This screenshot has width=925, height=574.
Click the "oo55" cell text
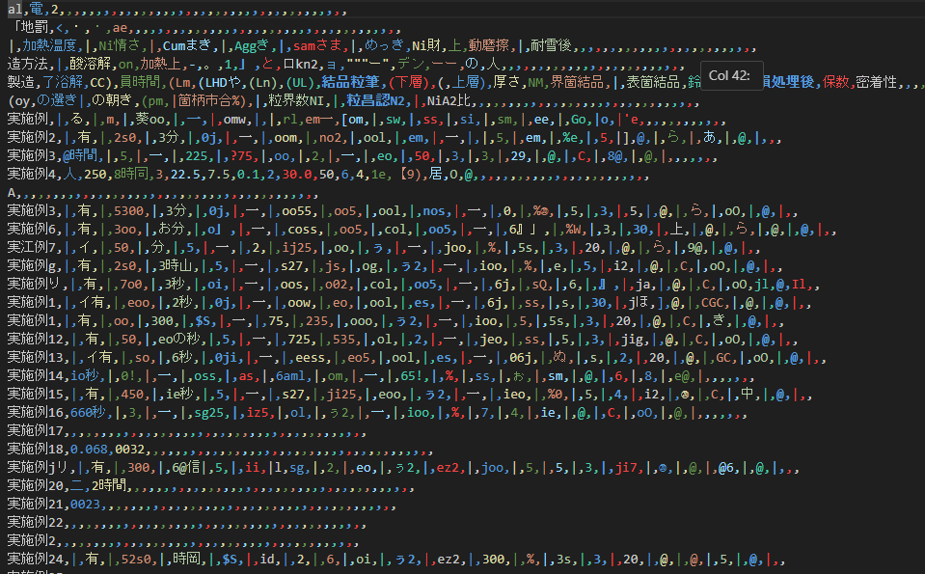click(x=296, y=211)
